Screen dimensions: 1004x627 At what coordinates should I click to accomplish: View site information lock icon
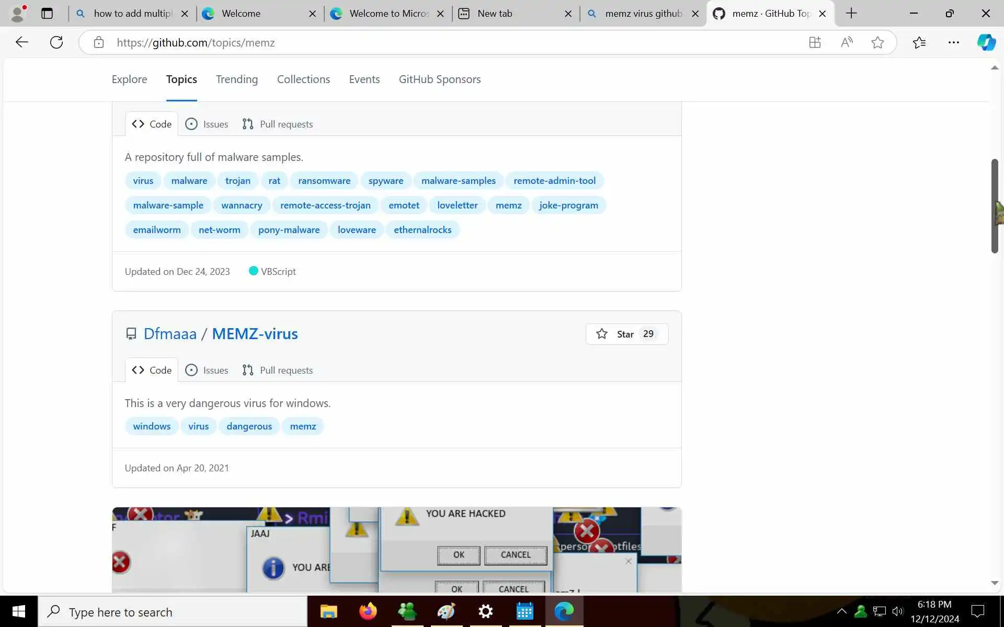coord(99,42)
